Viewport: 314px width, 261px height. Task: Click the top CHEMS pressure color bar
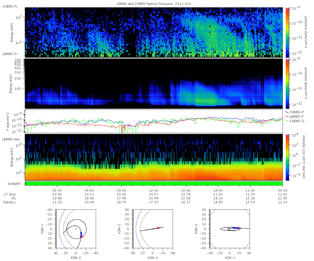click(x=287, y=32)
